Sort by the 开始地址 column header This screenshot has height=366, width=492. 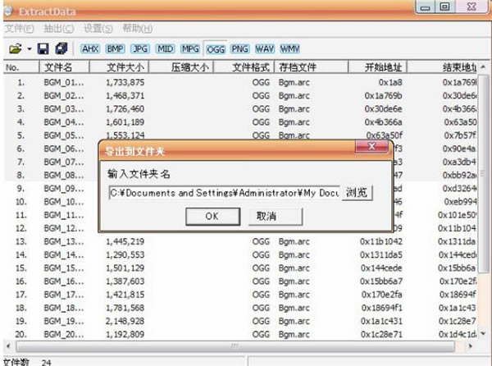tap(377, 67)
